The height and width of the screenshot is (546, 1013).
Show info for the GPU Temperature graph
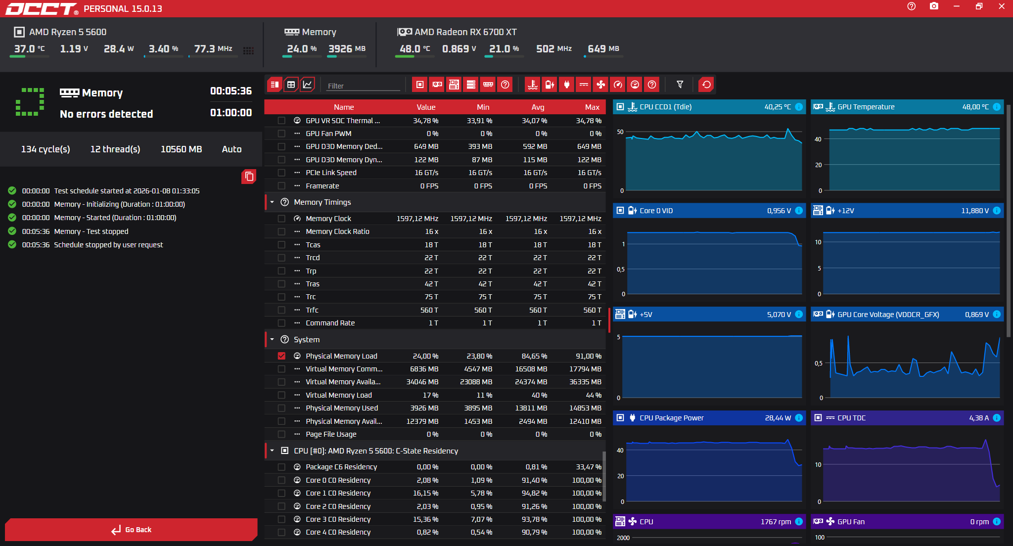click(997, 107)
